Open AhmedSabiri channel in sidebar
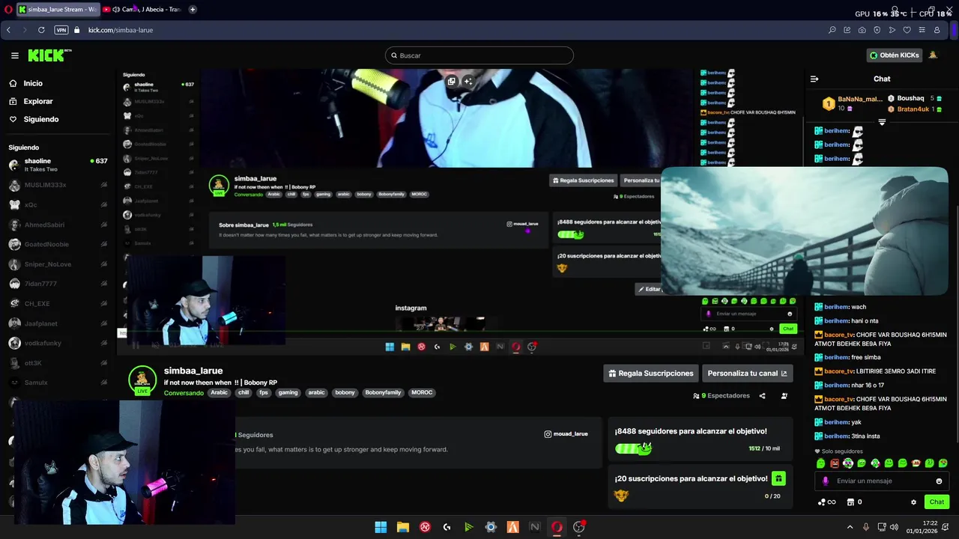This screenshot has width=959, height=539. tap(58, 225)
